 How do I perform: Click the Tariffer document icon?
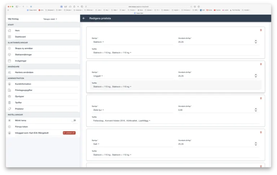click(9, 102)
